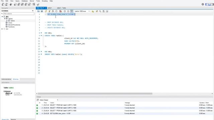Toggle the right sidebar panel visibility
This screenshot has height=120, width=214.
pyautogui.click(x=212, y=4)
